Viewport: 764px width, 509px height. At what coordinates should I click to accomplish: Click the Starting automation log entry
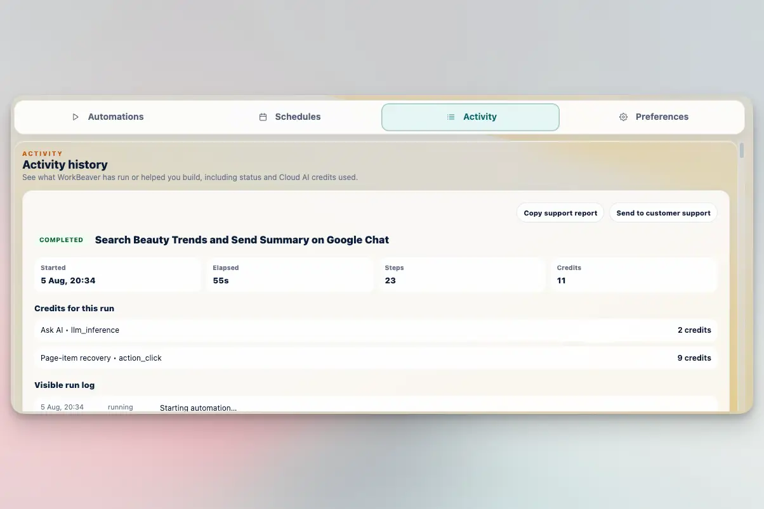[x=376, y=406]
